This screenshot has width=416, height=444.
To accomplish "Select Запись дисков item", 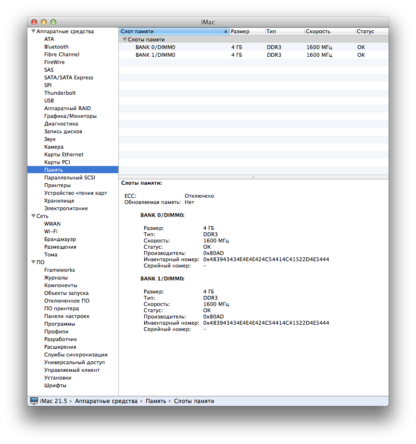I will click(x=63, y=131).
